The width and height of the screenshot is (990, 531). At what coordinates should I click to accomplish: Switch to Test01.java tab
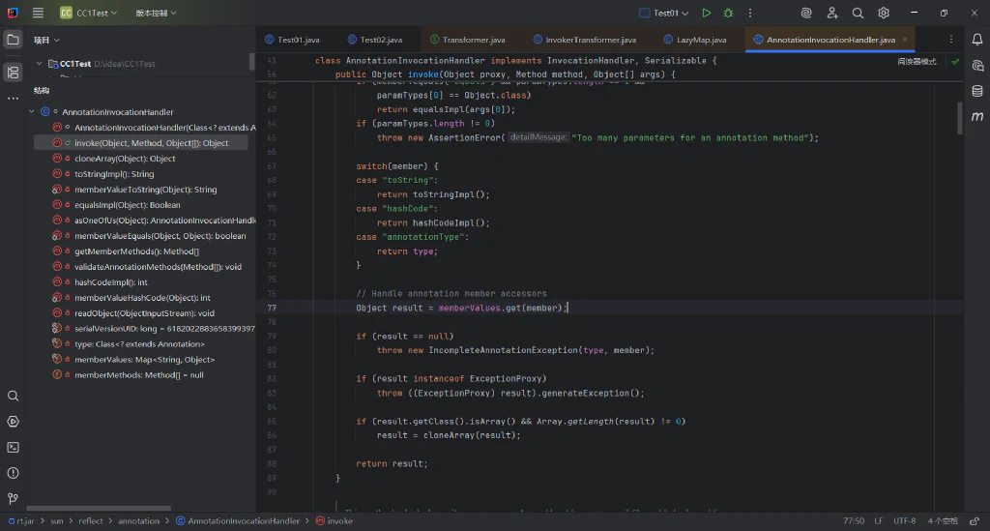click(292, 39)
